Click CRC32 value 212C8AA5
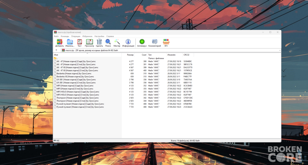308x165 pixels. pos(188,107)
